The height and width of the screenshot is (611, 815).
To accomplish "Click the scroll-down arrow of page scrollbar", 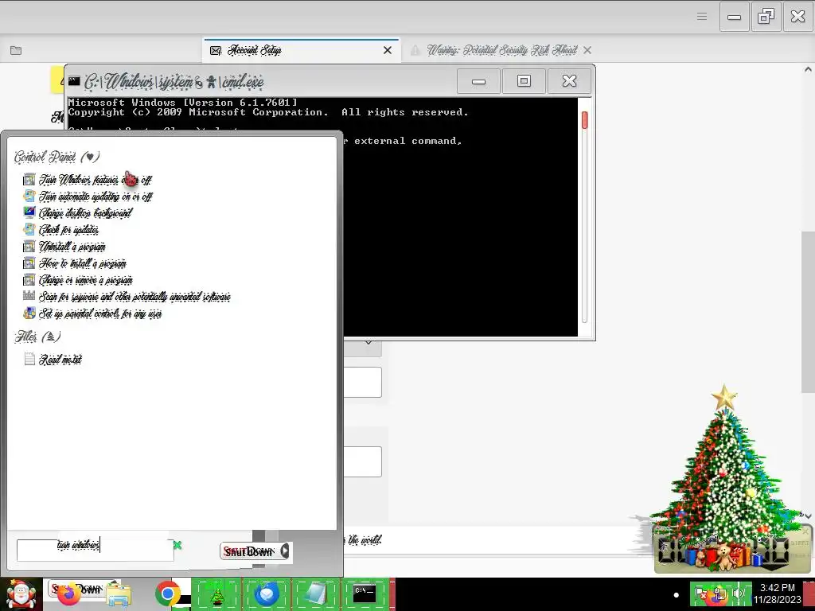I will 809,516.
